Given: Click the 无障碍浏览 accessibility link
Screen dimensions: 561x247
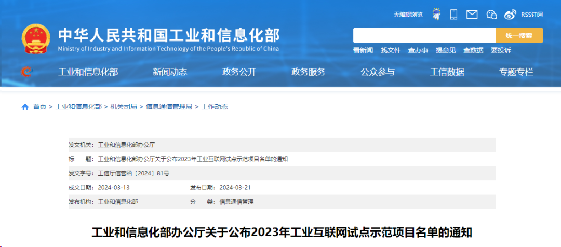Looking at the screenshot, I should [408, 15].
